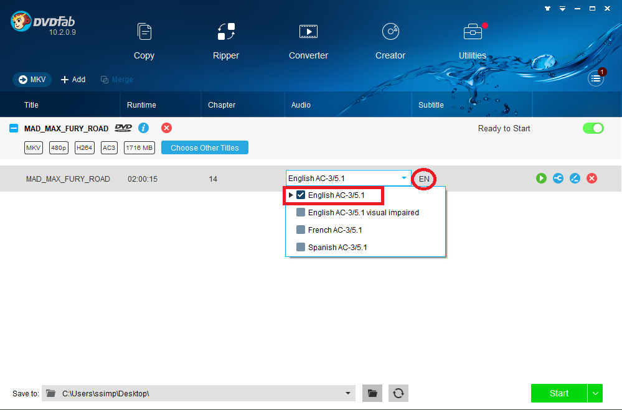The width and height of the screenshot is (622, 410).
Task: Check English AC-3/5.1 visual impaired track
Action: coord(301,213)
